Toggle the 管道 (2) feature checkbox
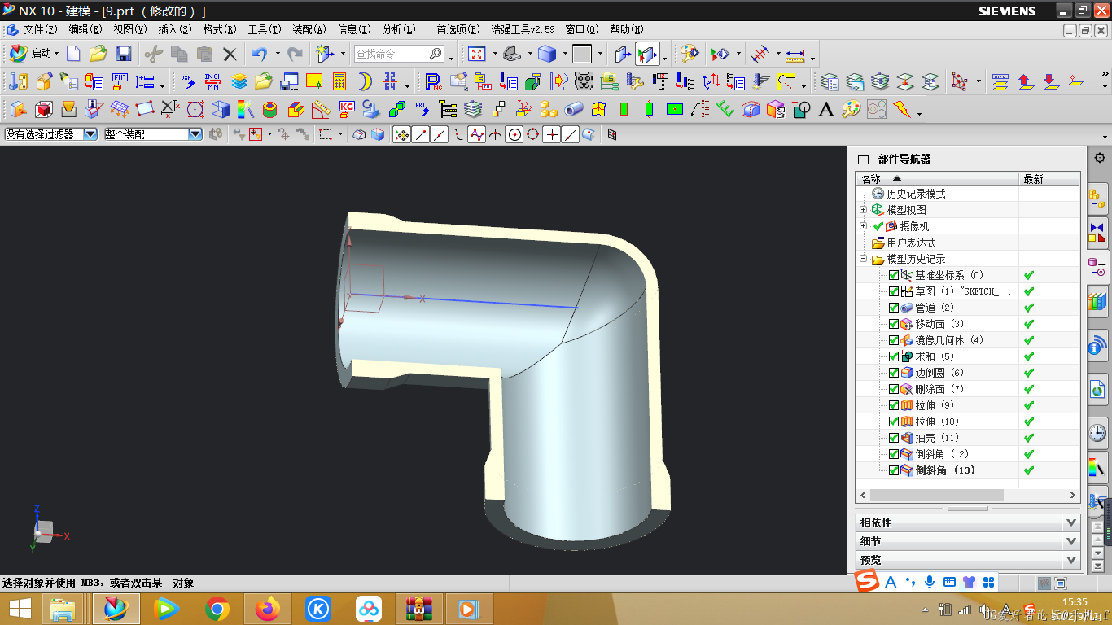The height and width of the screenshot is (625, 1112). click(894, 308)
